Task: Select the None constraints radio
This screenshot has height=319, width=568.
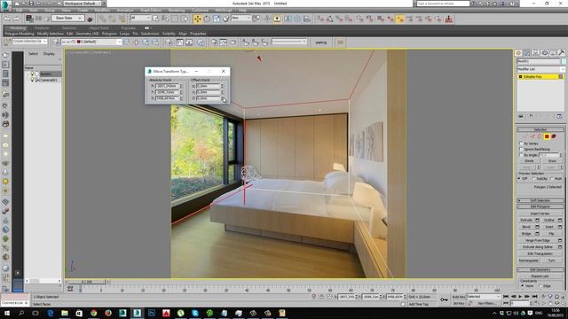Action: point(523,285)
